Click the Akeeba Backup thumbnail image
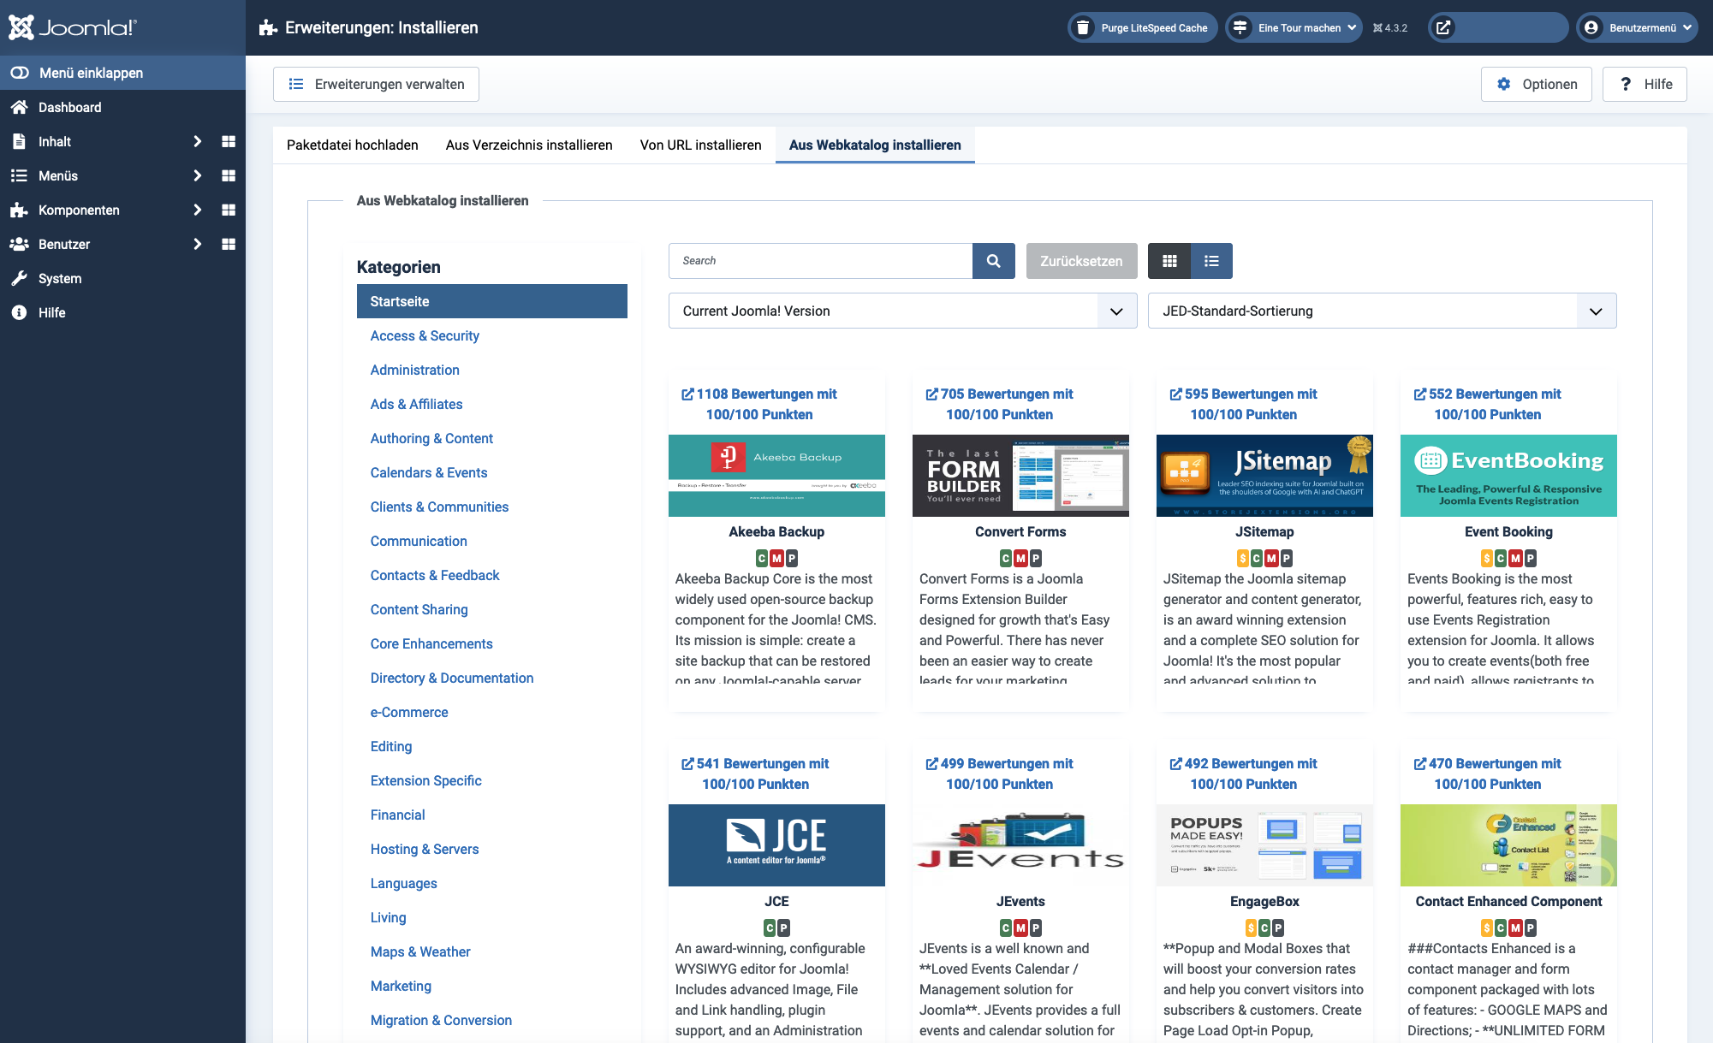This screenshot has height=1043, width=1713. point(776,476)
